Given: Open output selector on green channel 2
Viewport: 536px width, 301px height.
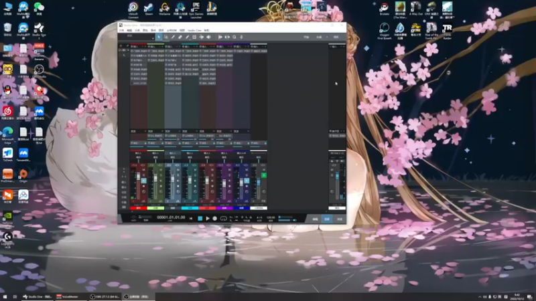Looking at the screenshot, I should (155, 157).
